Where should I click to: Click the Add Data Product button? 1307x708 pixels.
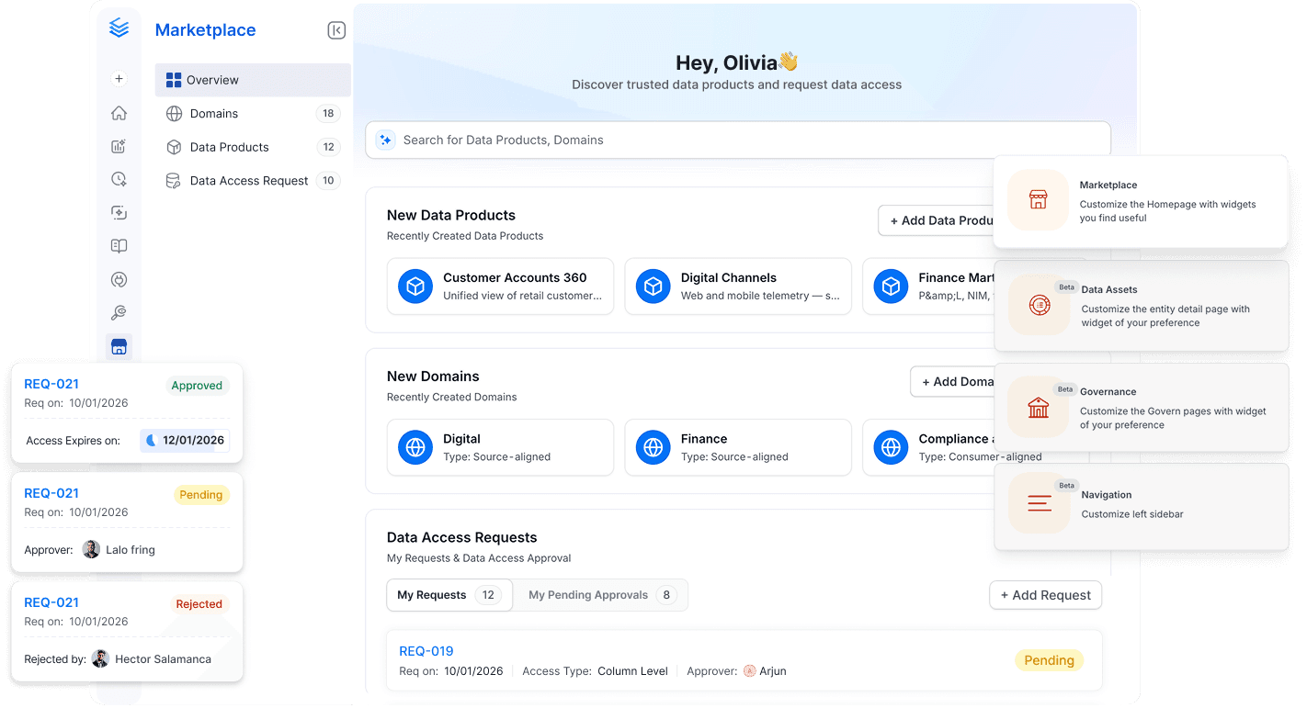(938, 220)
